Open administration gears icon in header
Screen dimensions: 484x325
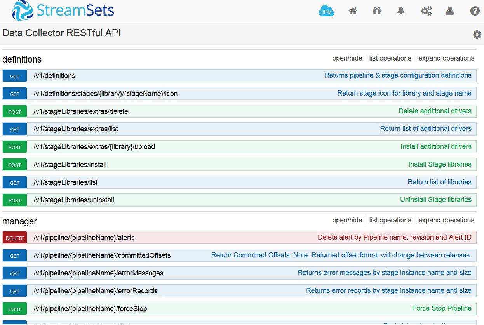pyautogui.click(x=426, y=11)
